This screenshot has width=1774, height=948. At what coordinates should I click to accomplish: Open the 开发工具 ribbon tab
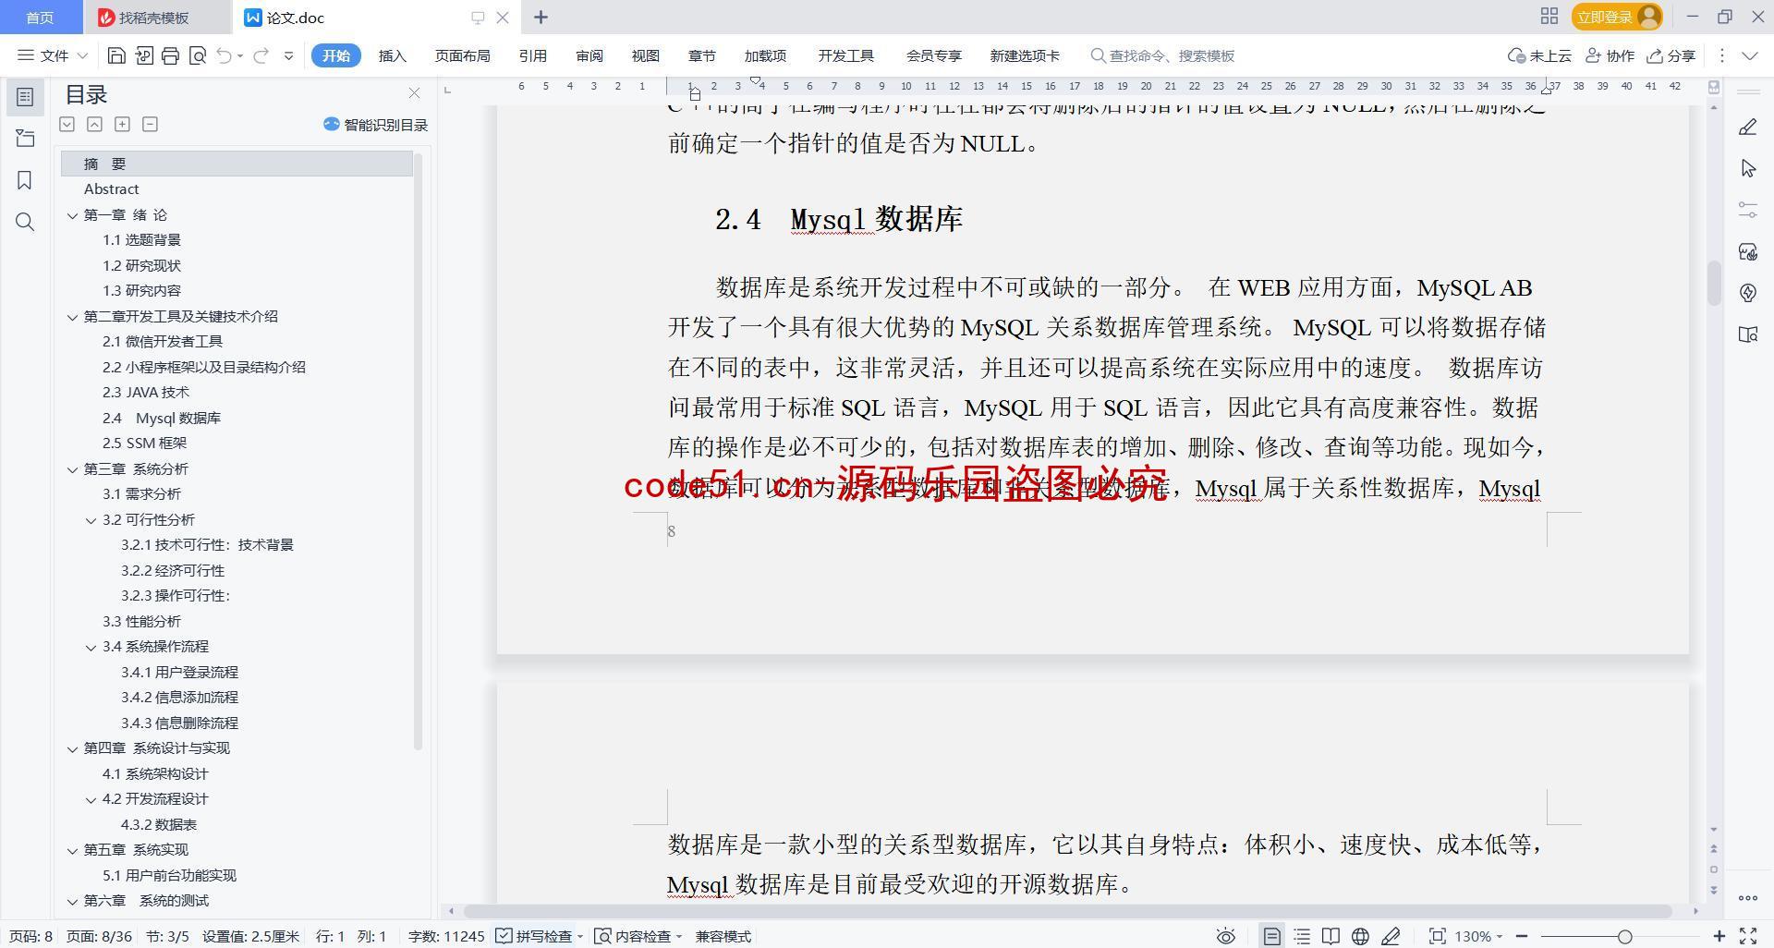[845, 55]
